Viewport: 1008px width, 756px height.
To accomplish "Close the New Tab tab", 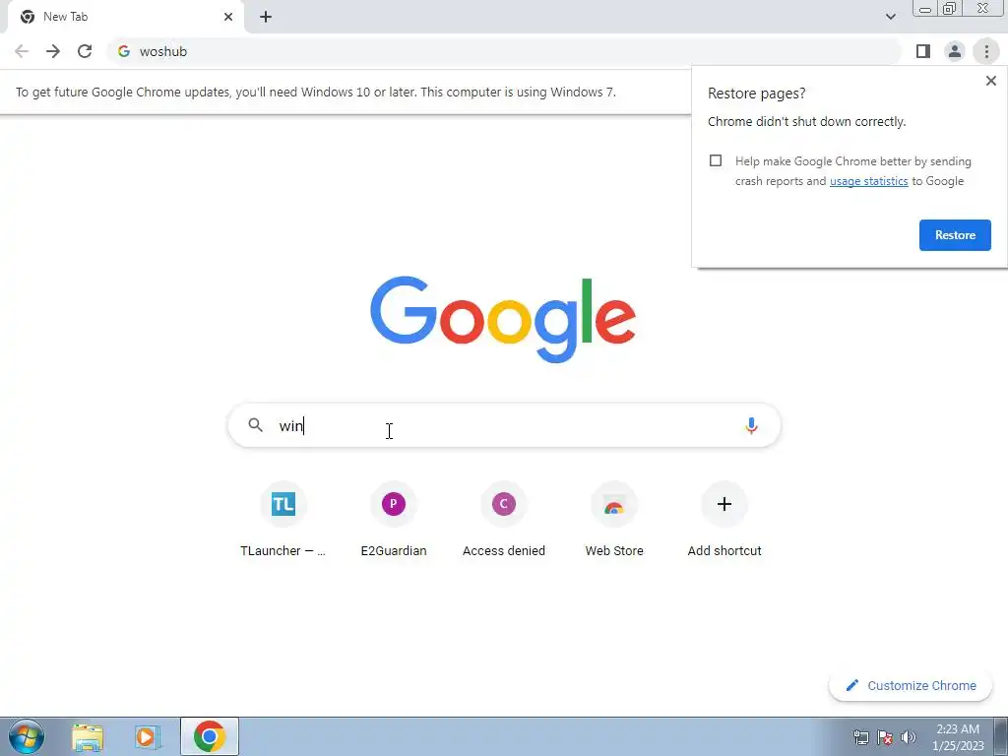I will (x=228, y=17).
